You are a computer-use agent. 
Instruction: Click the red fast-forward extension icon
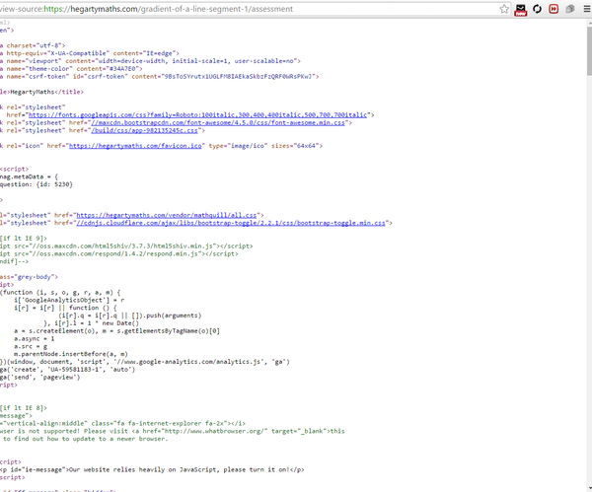pyautogui.click(x=554, y=9)
